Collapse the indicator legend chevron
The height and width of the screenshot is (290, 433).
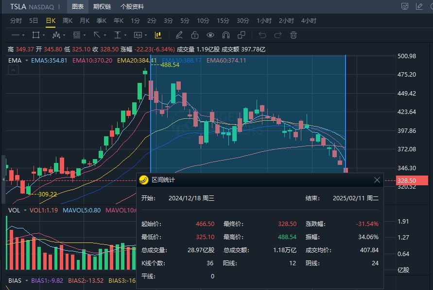pos(13,70)
